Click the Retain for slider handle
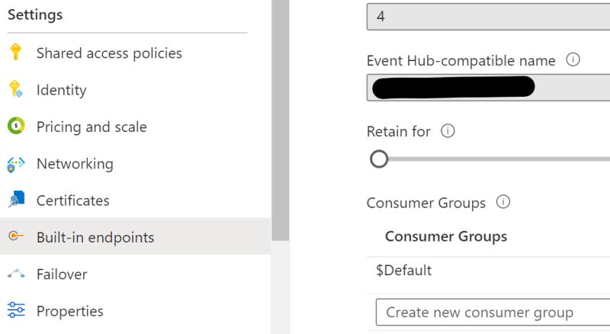The width and height of the screenshot is (610, 334). pyautogui.click(x=379, y=159)
